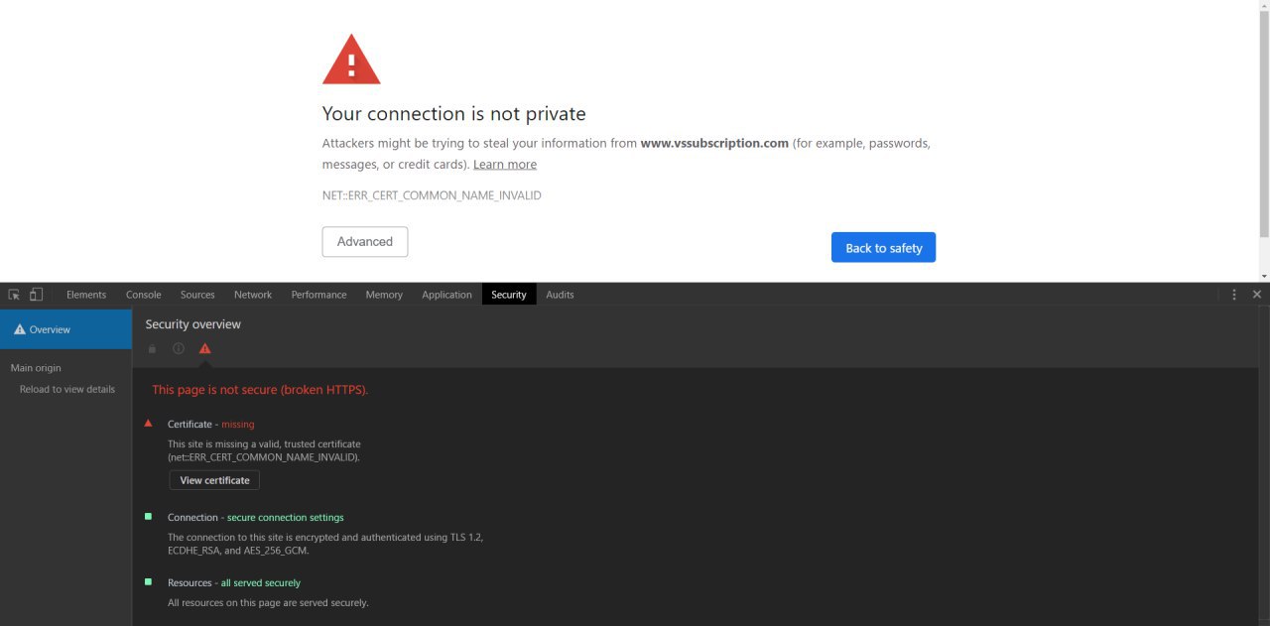Open the Audits tab
Screen dimensions: 1270x626
[x=560, y=295]
